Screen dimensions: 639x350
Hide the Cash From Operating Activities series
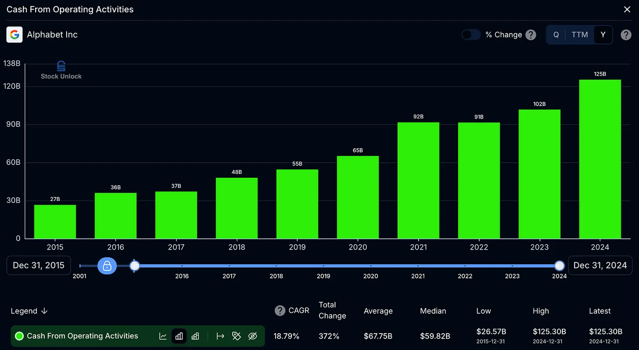click(252, 336)
